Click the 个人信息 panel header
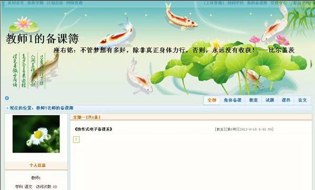This screenshot has width=315, height=190. (x=36, y=165)
